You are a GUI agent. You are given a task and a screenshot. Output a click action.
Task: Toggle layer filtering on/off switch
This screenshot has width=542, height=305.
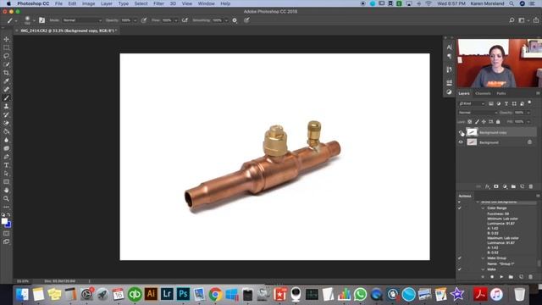[529, 103]
